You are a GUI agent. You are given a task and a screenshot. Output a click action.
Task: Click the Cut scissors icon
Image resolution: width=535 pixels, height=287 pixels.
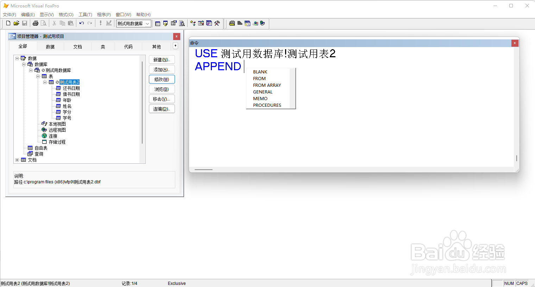tap(54, 23)
